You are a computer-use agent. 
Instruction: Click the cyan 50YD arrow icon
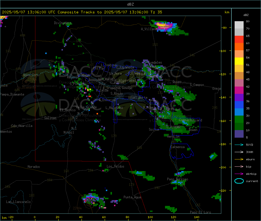point(239,145)
